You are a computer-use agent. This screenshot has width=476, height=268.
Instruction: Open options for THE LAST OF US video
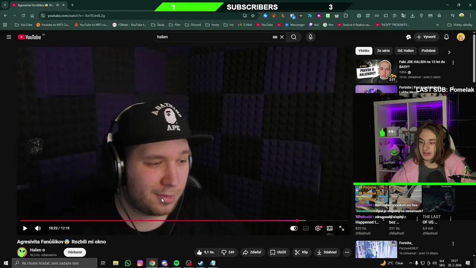[x=451, y=219]
